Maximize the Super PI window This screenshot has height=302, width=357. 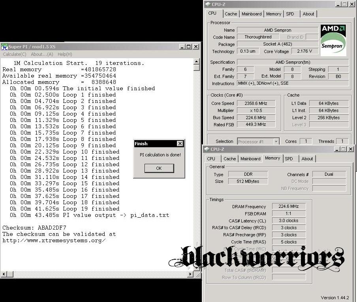[x=188, y=47]
